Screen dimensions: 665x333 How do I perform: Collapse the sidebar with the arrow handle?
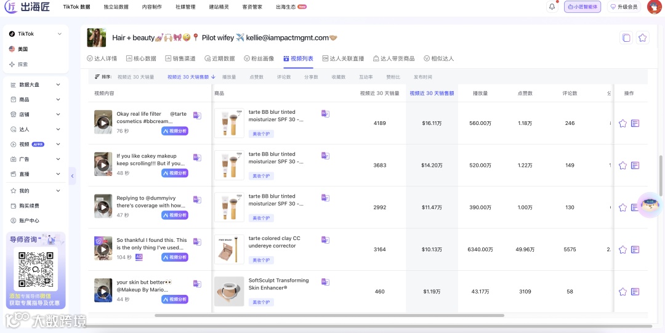pyautogui.click(x=72, y=175)
